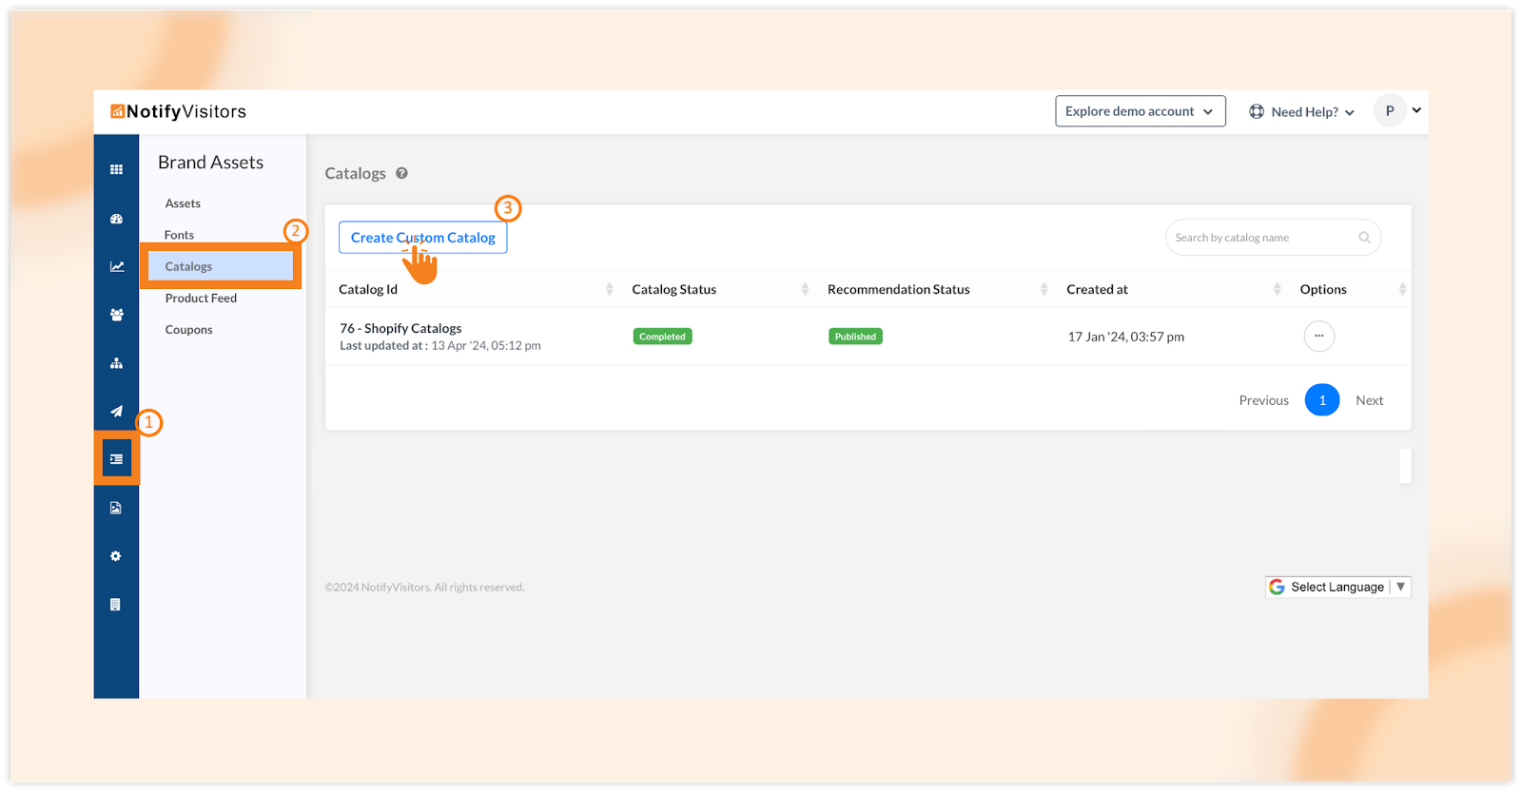Image resolution: width=1522 pixels, height=792 pixels.
Task: Sort by Recommendation Status column arrows
Action: (x=1044, y=289)
